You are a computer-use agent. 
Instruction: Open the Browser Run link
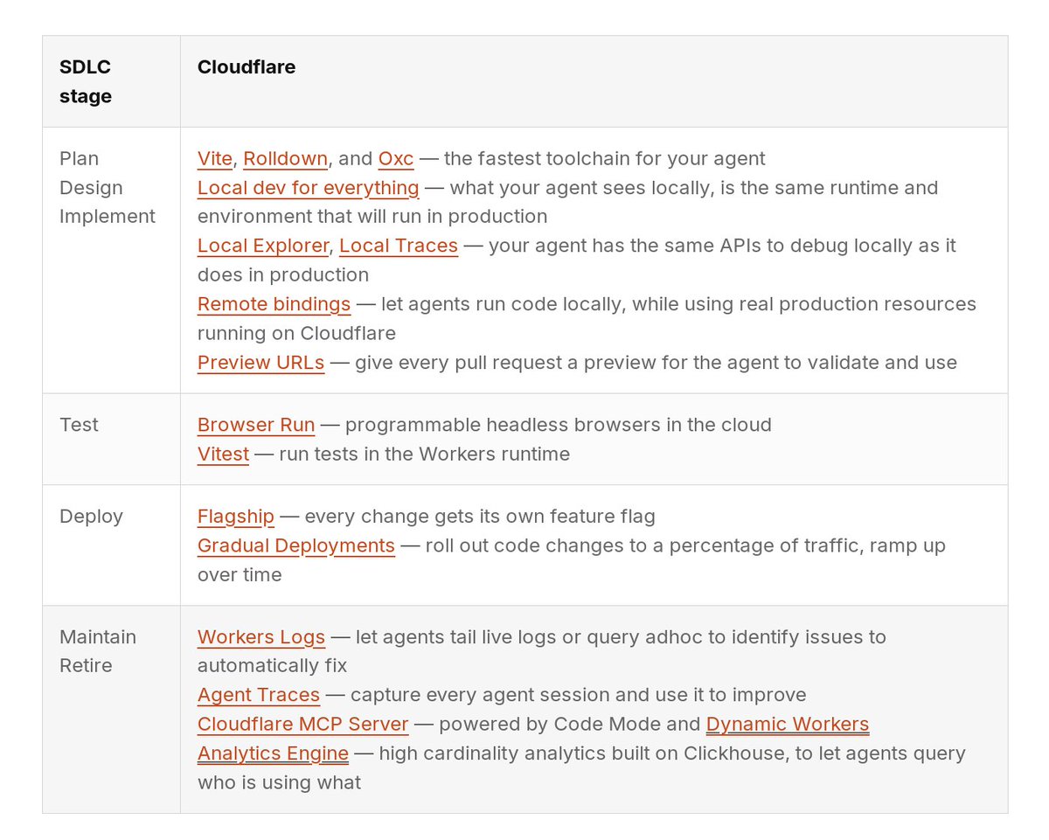(256, 425)
